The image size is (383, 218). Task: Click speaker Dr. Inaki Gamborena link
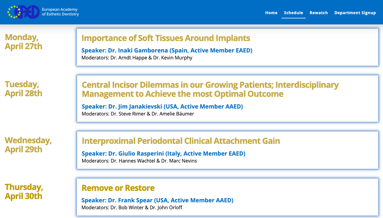coord(167,51)
